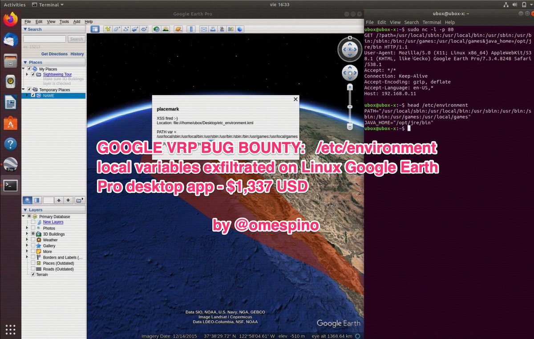Expand the Sightseeing Tour folder
This screenshot has width=534, height=339.
coord(28,74)
